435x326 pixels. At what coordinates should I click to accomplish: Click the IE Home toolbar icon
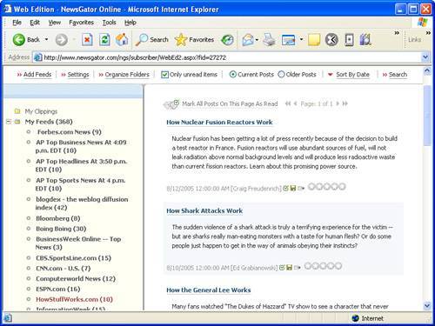[122, 40]
